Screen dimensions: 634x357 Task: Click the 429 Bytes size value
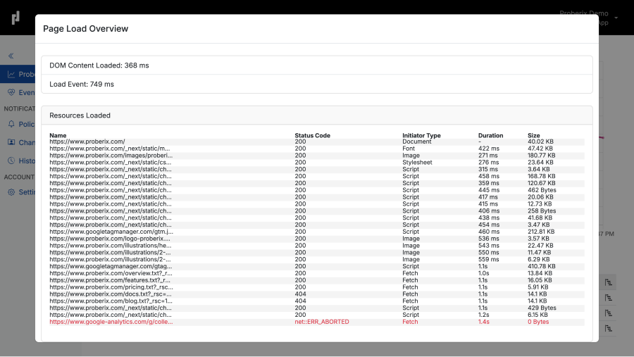pyautogui.click(x=542, y=308)
